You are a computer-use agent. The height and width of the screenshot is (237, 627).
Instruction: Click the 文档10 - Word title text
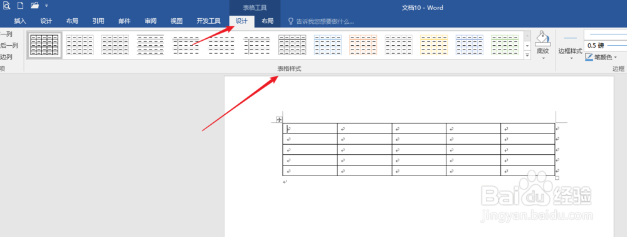click(x=422, y=8)
